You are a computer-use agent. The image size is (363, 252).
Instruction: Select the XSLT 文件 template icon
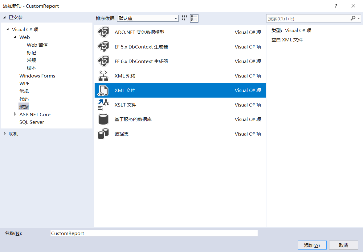(103, 105)
